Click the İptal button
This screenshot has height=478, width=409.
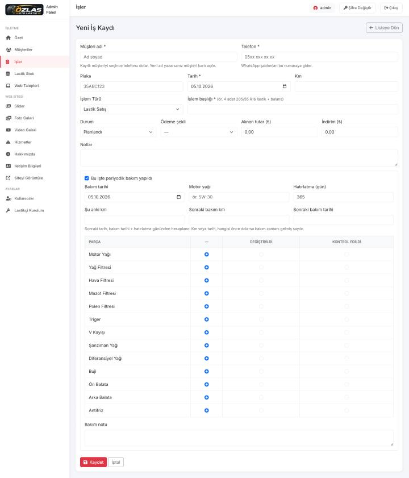point(116,462)
